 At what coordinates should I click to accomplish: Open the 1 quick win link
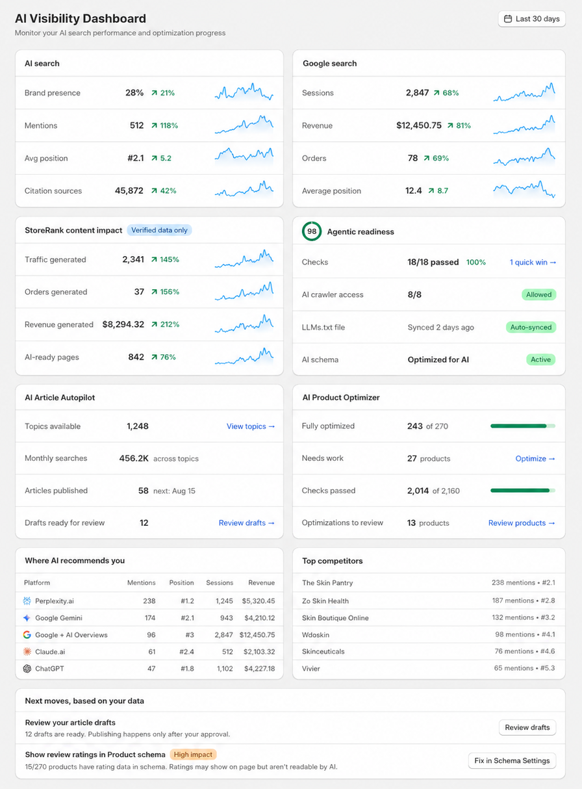pos(533,263)
